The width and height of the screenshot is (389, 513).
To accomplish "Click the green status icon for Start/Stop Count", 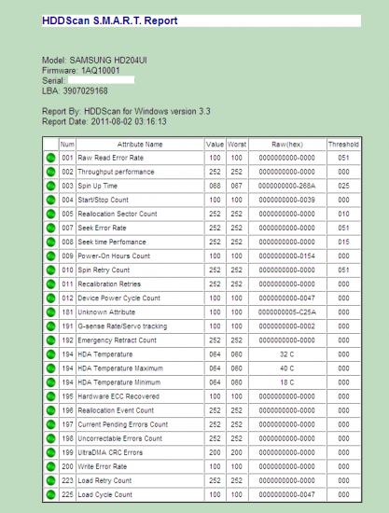I will pyautogui.click(x=50, y=200).
